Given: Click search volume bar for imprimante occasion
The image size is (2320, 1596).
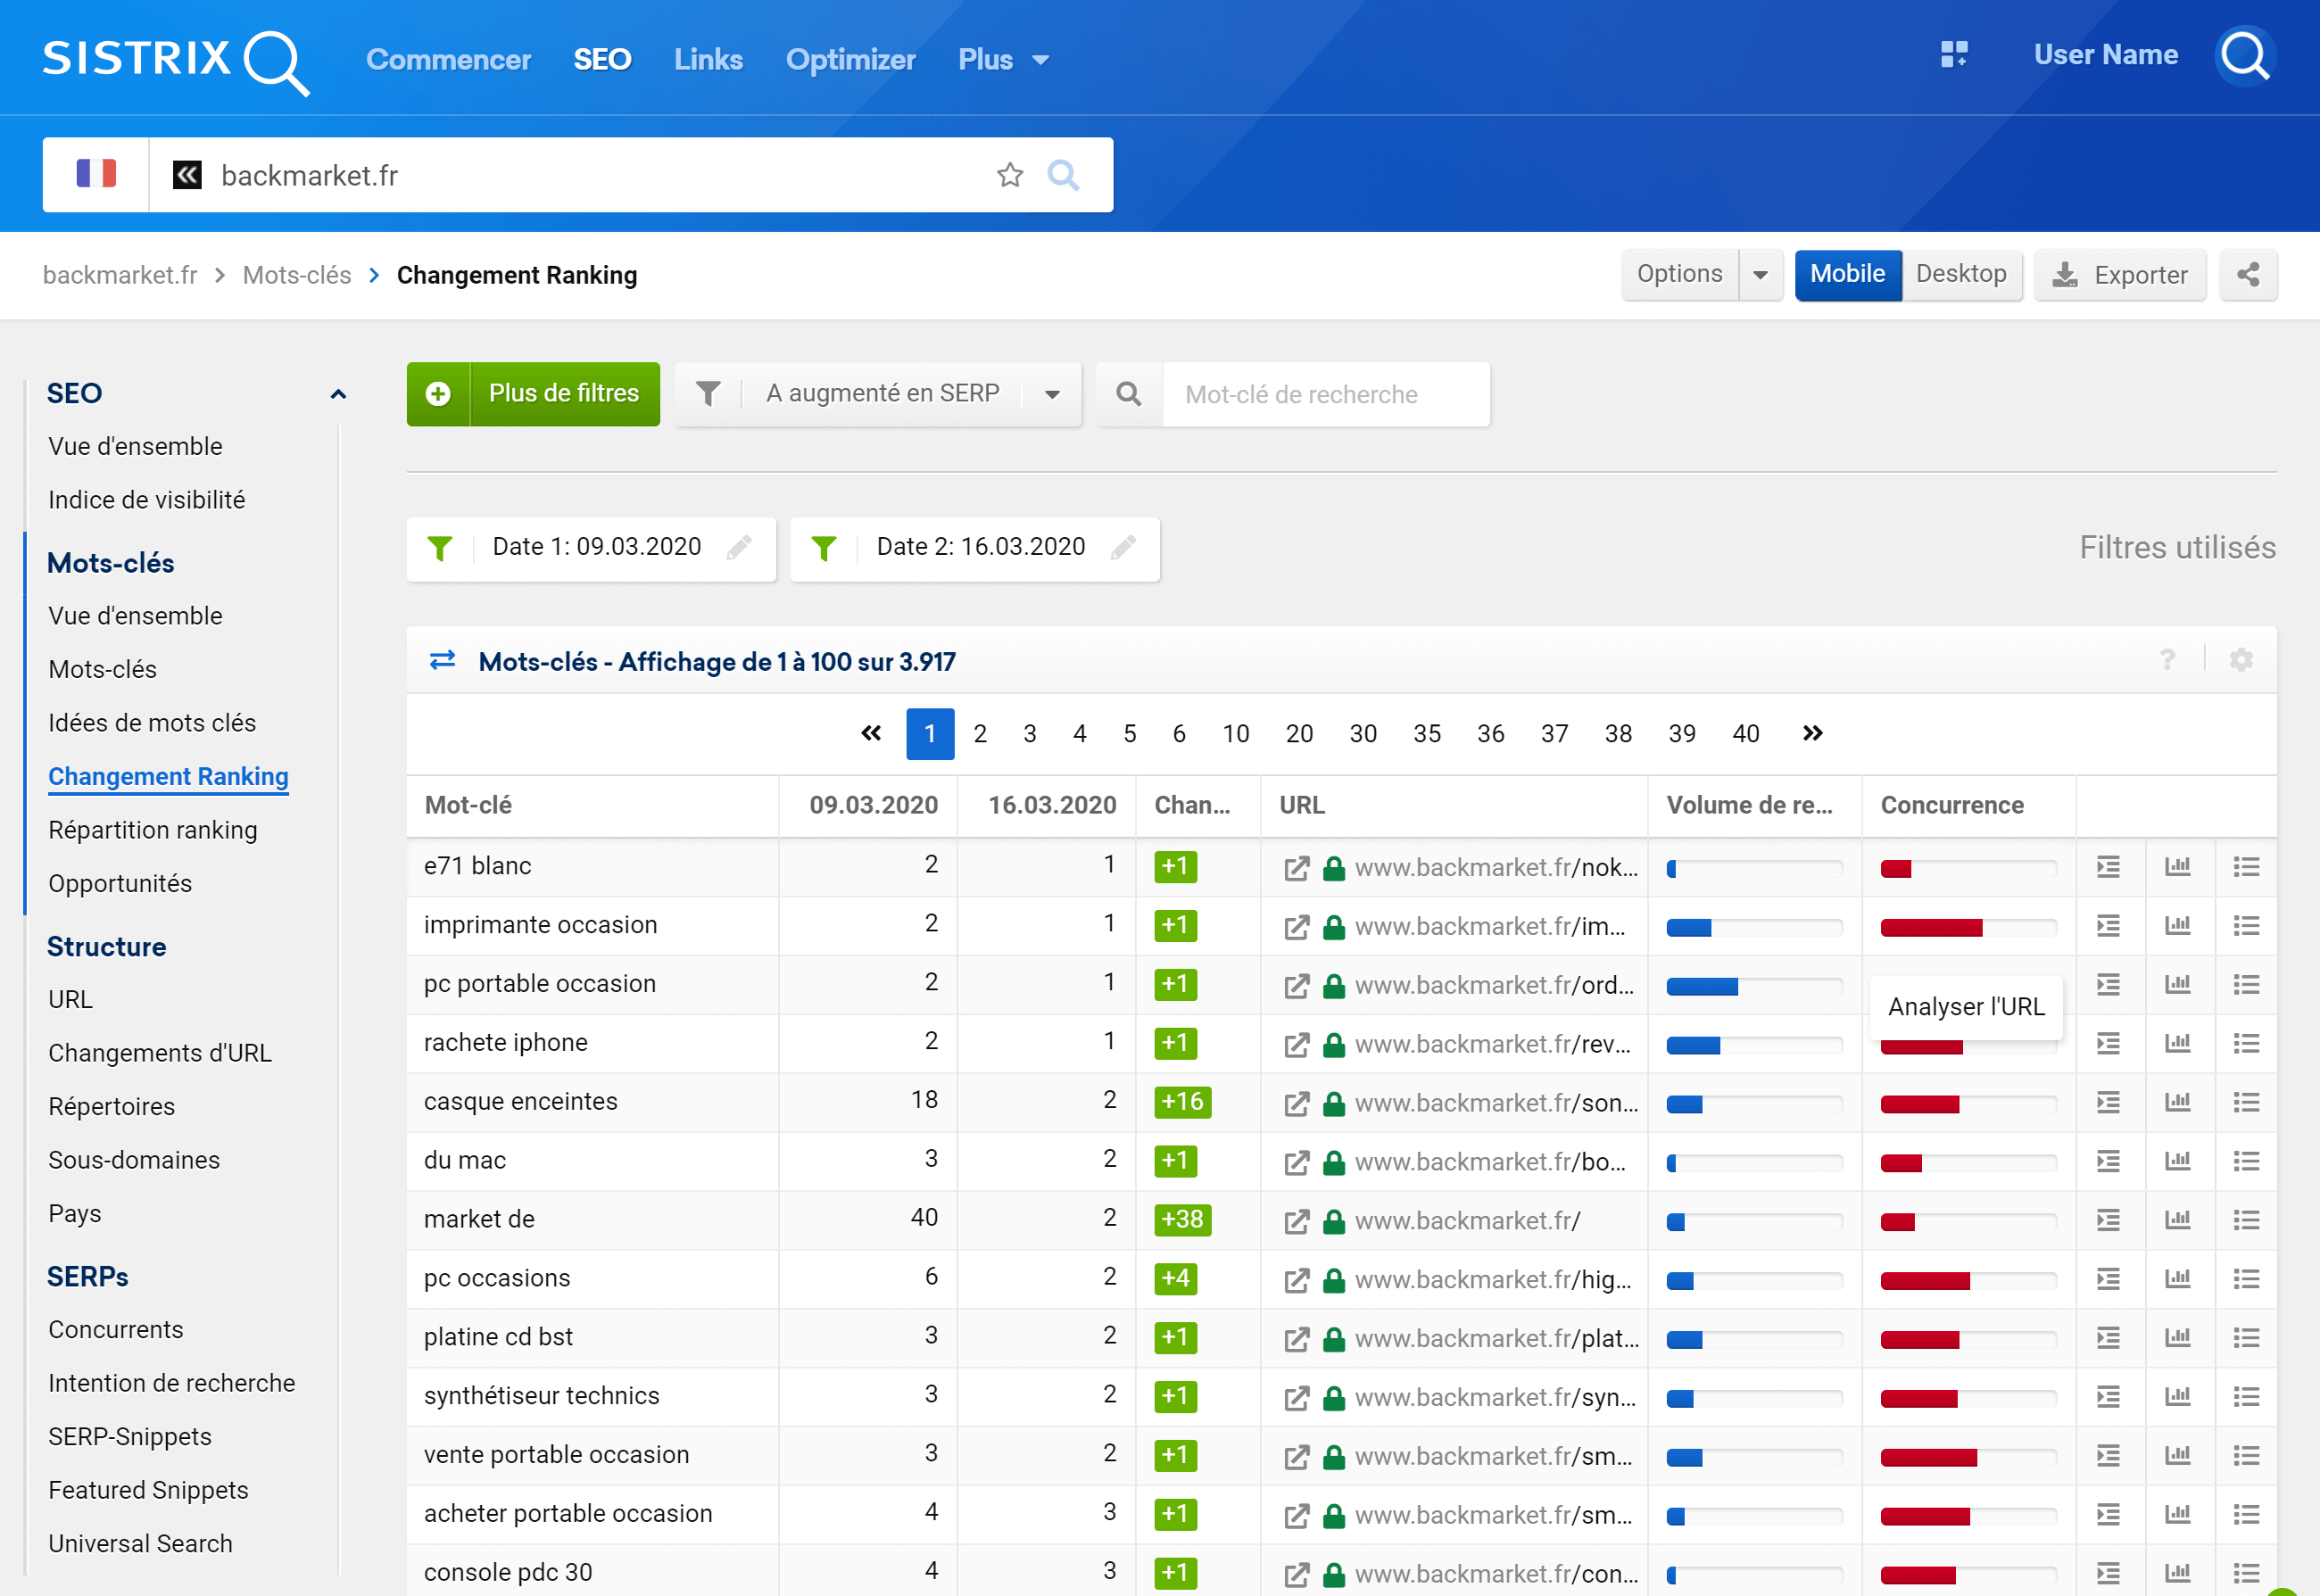Looking at the screenshot, I should click(1754, 927).
